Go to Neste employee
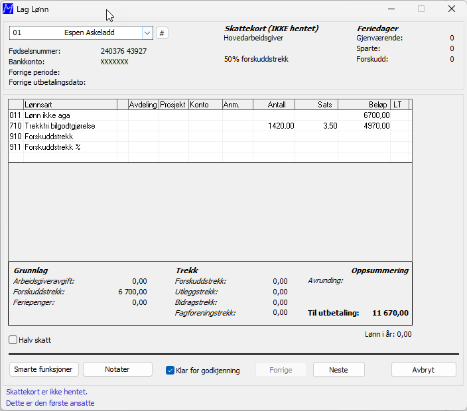This screenshot has height=411, width=467. click(338, 370)
